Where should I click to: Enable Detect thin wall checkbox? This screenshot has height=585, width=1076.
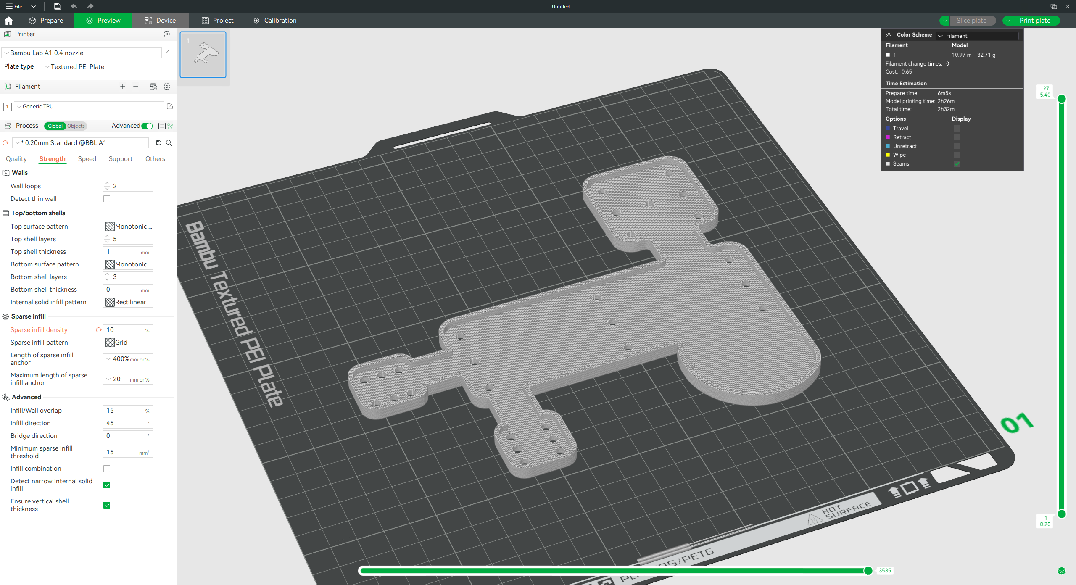point(107,199)
